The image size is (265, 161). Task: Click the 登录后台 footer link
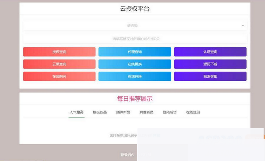(x=127, y=155)
